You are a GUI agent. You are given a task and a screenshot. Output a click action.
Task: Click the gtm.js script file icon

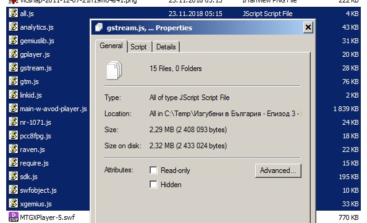click(x=14, y=81)
